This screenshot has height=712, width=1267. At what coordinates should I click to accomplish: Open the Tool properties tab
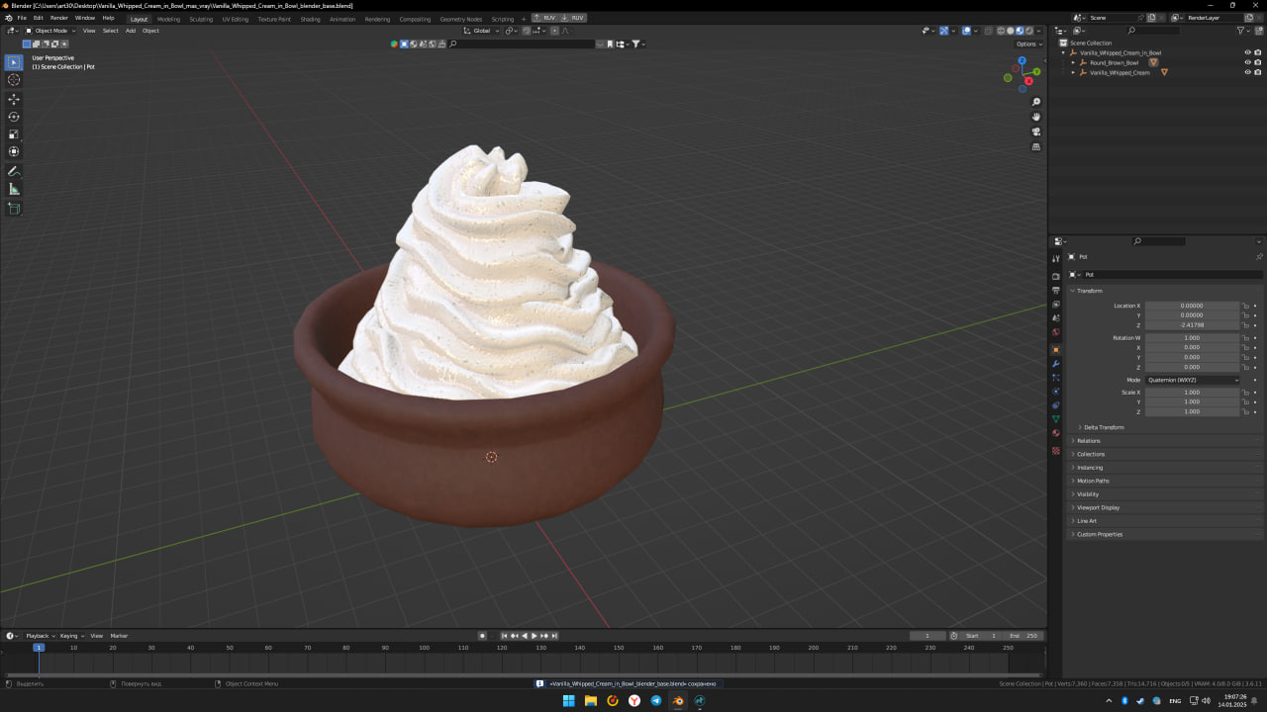1056,259
